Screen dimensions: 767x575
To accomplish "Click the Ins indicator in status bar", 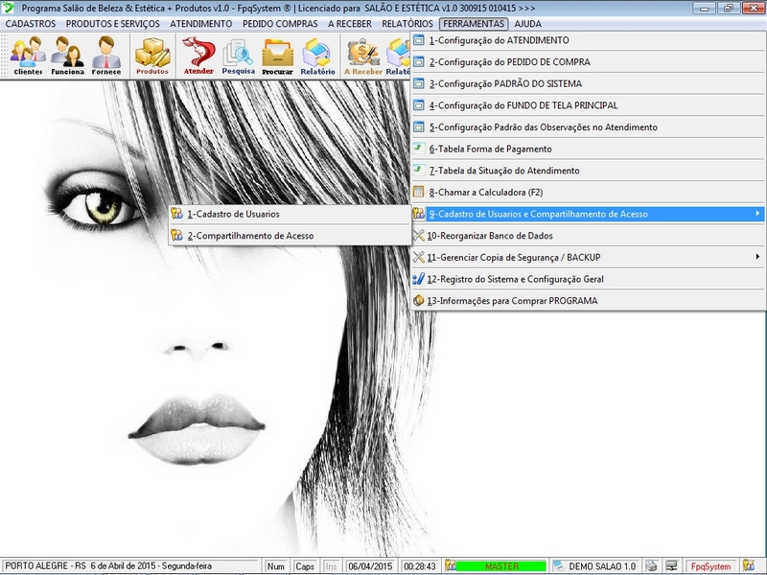I will tap(331, 566).
